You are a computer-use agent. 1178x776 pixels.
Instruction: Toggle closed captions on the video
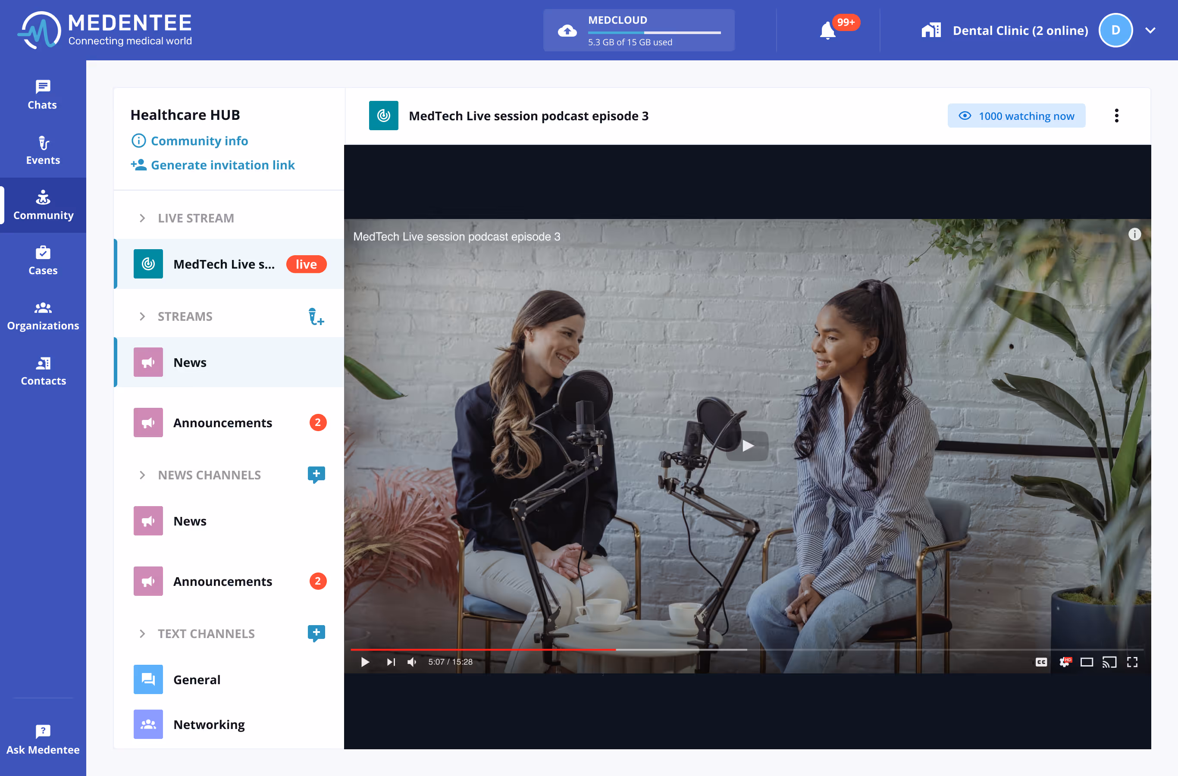[1041, 662]
